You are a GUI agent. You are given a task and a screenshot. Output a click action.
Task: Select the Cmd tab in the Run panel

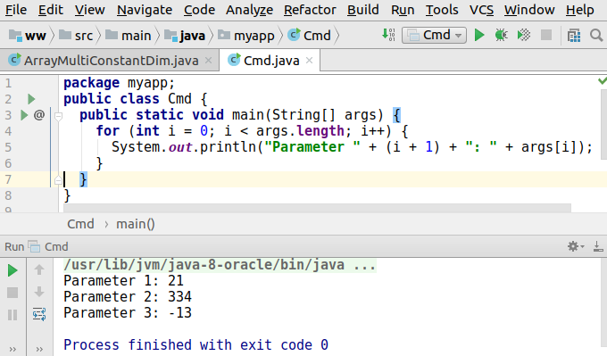tap(49, 246)
